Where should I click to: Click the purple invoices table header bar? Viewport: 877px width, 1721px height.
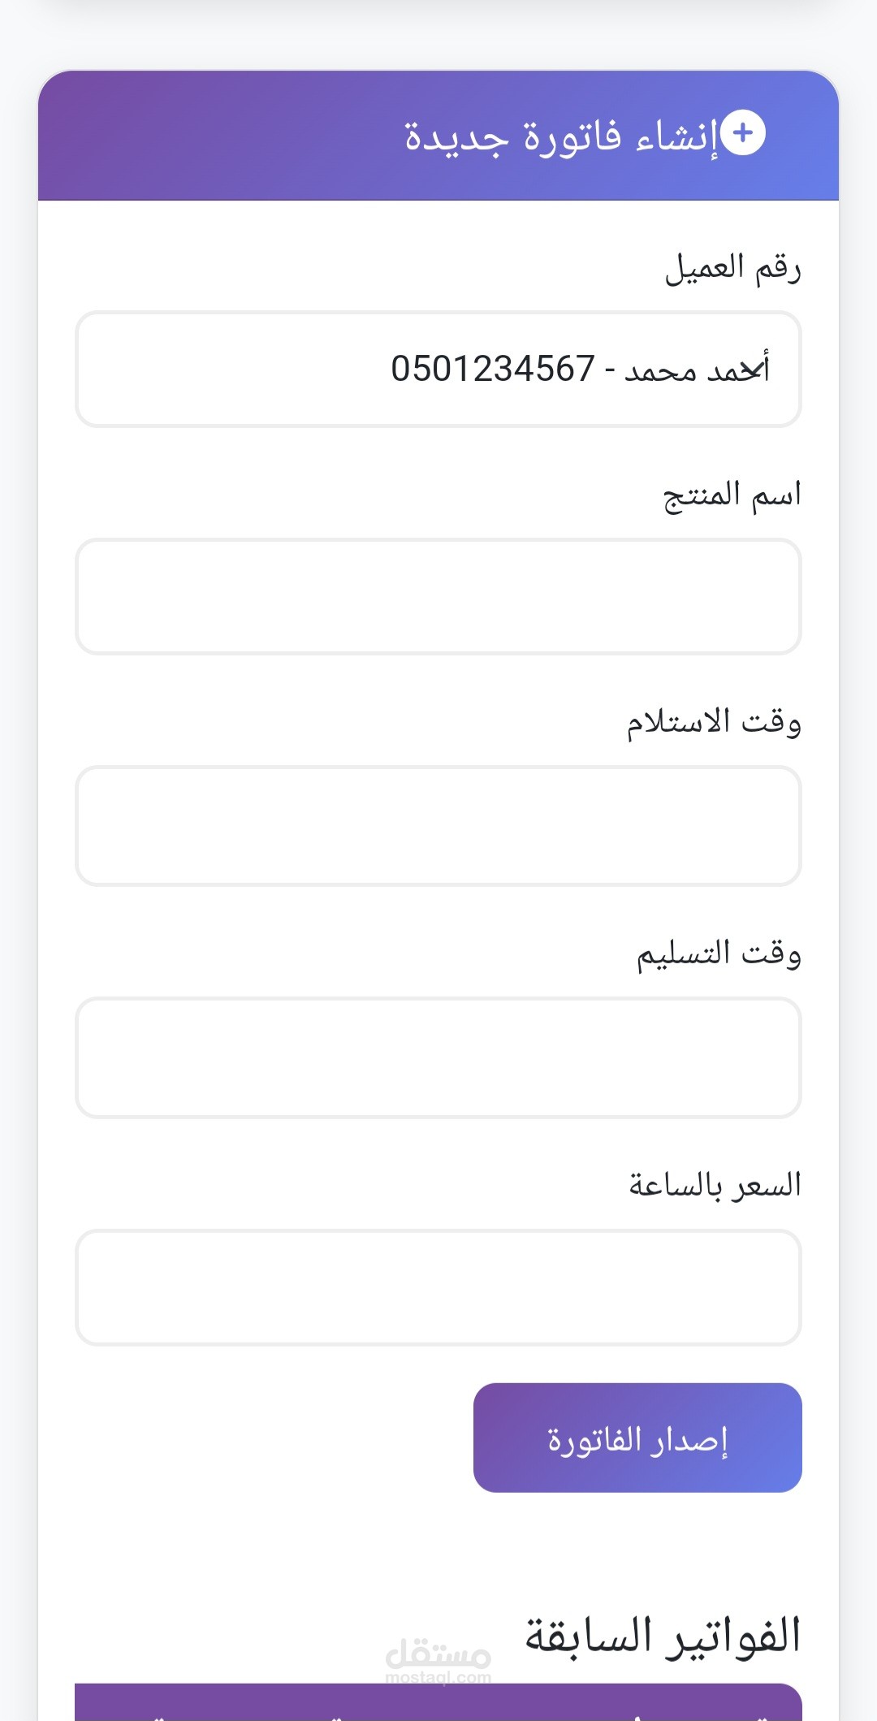(438, 1704)
